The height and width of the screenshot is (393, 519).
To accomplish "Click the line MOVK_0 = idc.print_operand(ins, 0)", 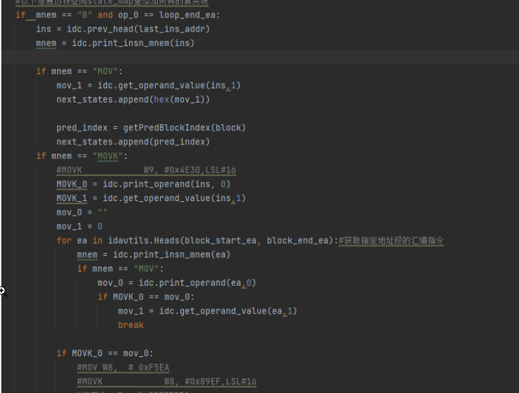I will click(143, 184).
